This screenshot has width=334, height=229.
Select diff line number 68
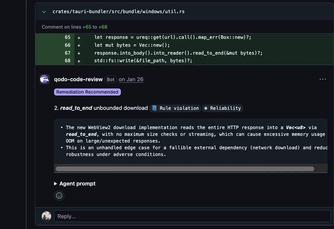coord(67,61)
